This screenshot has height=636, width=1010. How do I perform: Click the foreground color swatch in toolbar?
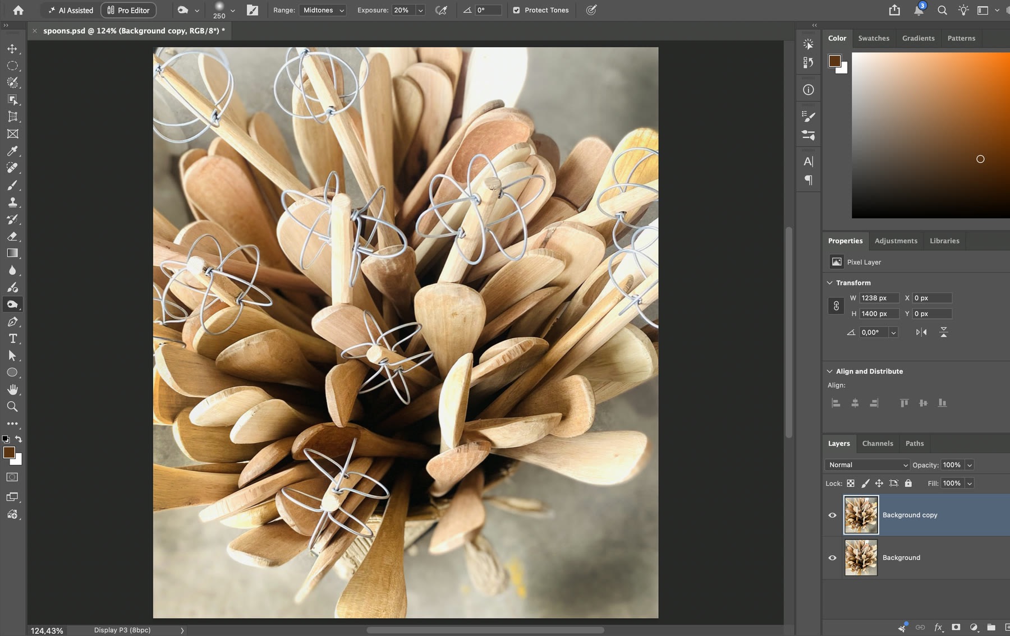coord(9,453)
